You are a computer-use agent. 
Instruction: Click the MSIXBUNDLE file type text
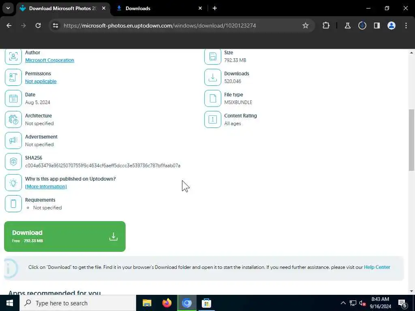(x=238, y=102)
